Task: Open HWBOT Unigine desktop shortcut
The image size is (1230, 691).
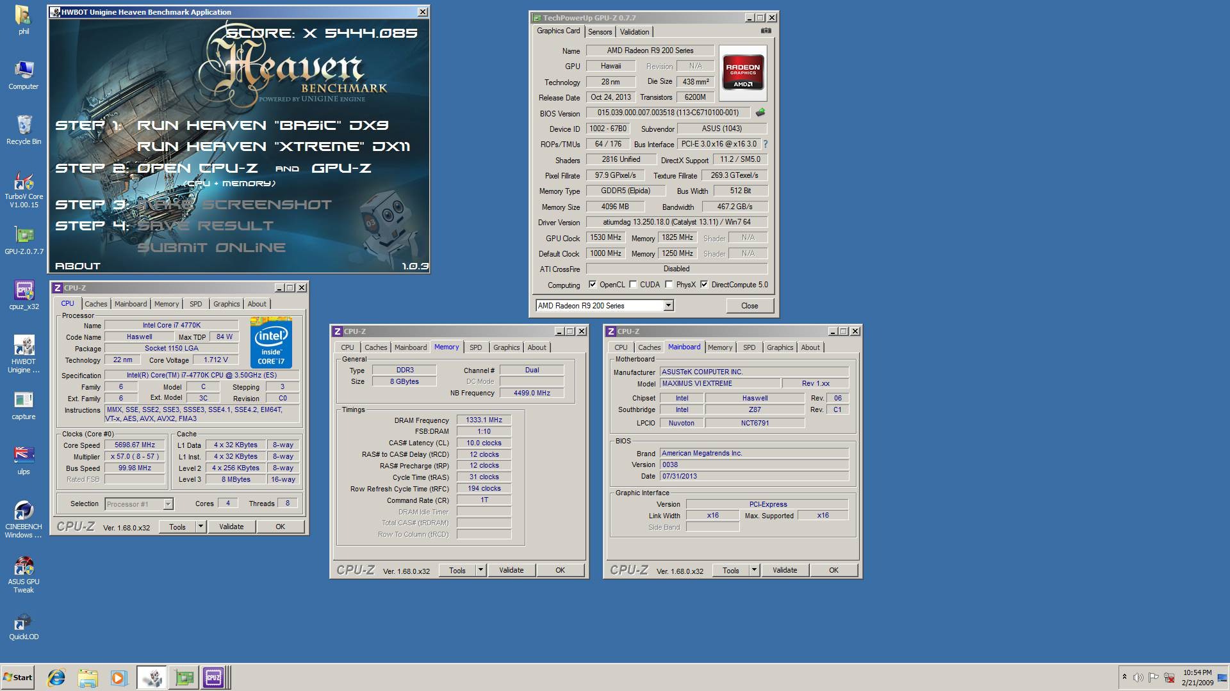Action: pos(23,354)
